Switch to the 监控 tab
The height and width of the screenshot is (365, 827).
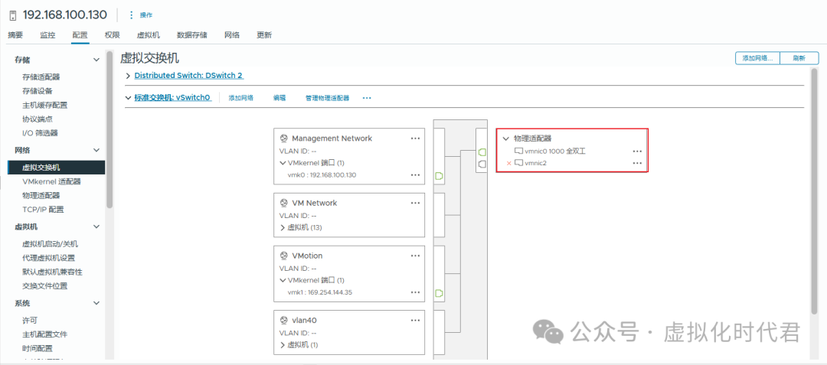pyautogui.click(x=47, y=35)
